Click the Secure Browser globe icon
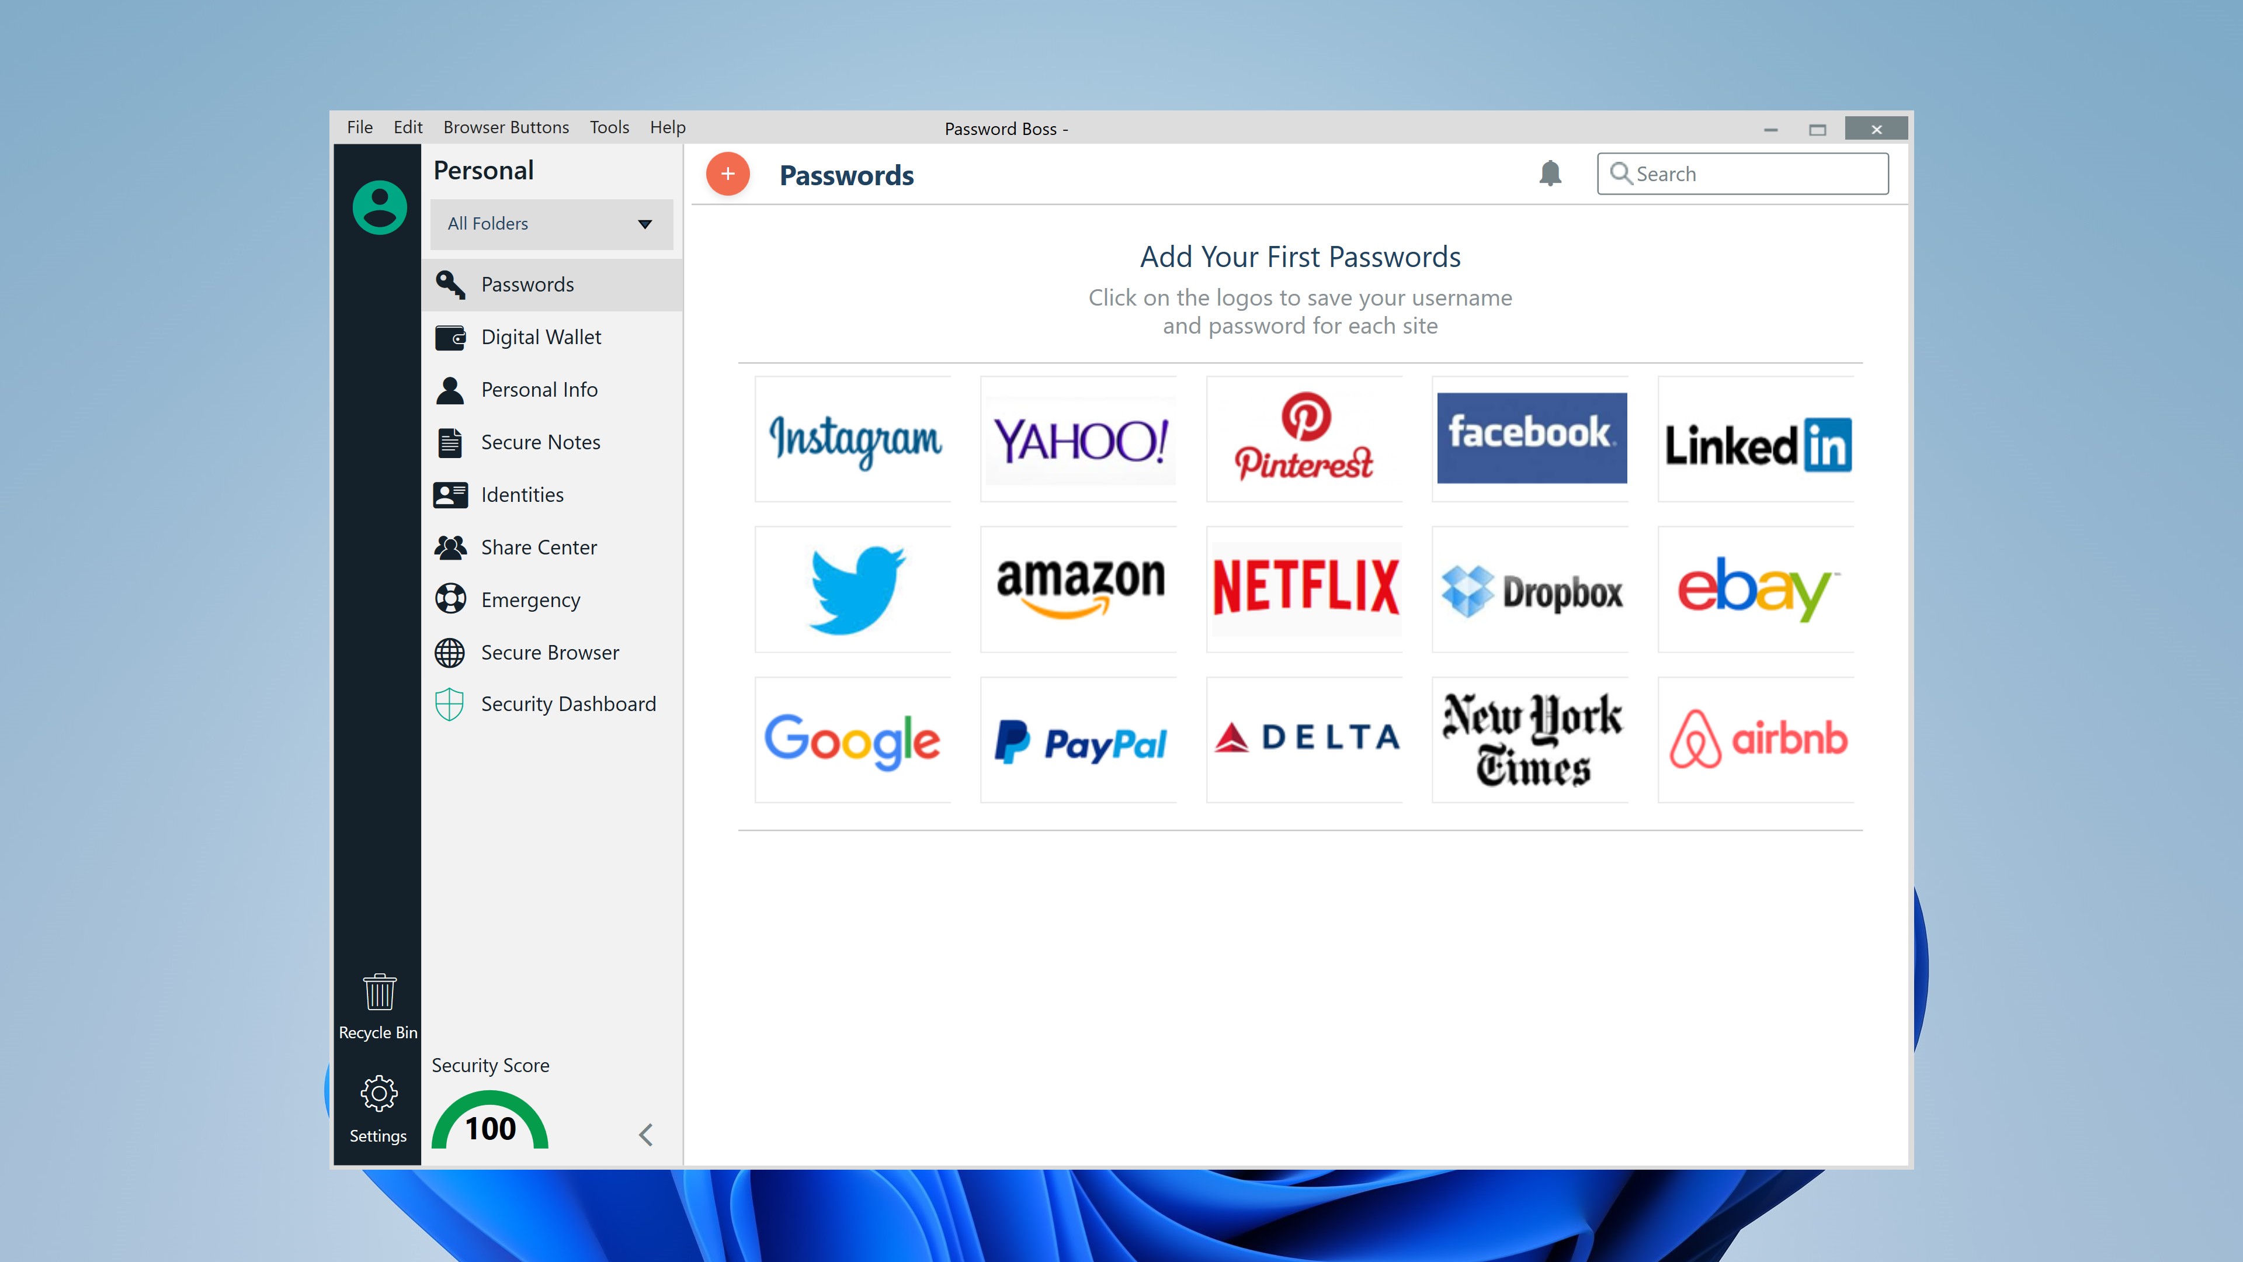 click(x=450, y=653)
